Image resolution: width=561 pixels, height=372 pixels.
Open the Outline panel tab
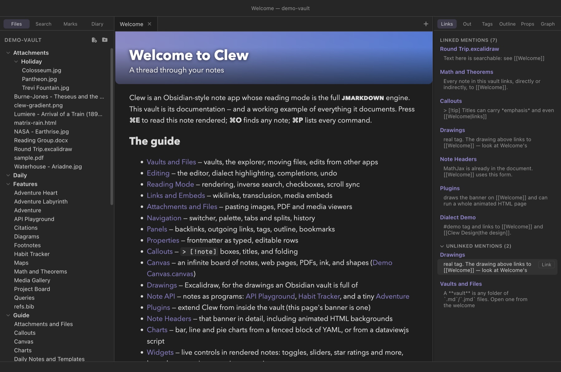(507, 24)
